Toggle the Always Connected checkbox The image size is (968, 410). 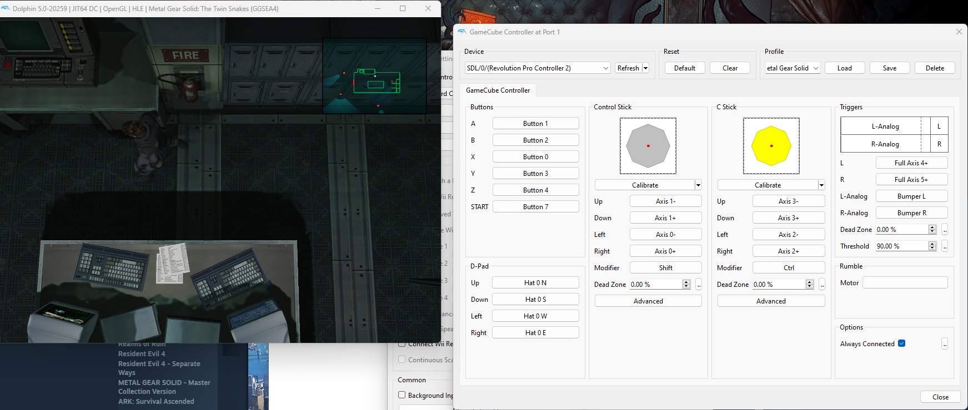(902, 343)
